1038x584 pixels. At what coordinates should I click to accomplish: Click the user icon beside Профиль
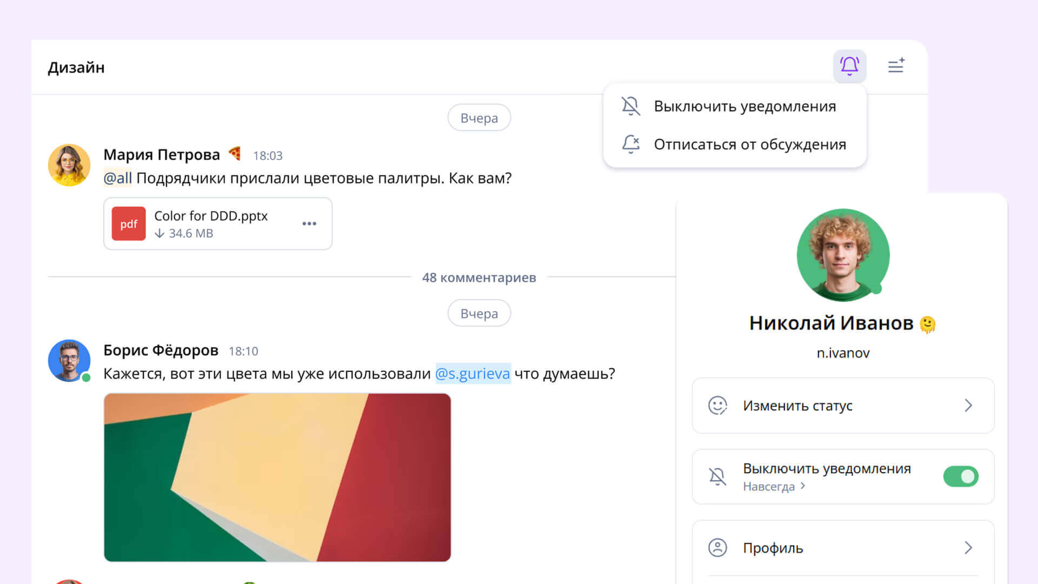click(717, 548)
